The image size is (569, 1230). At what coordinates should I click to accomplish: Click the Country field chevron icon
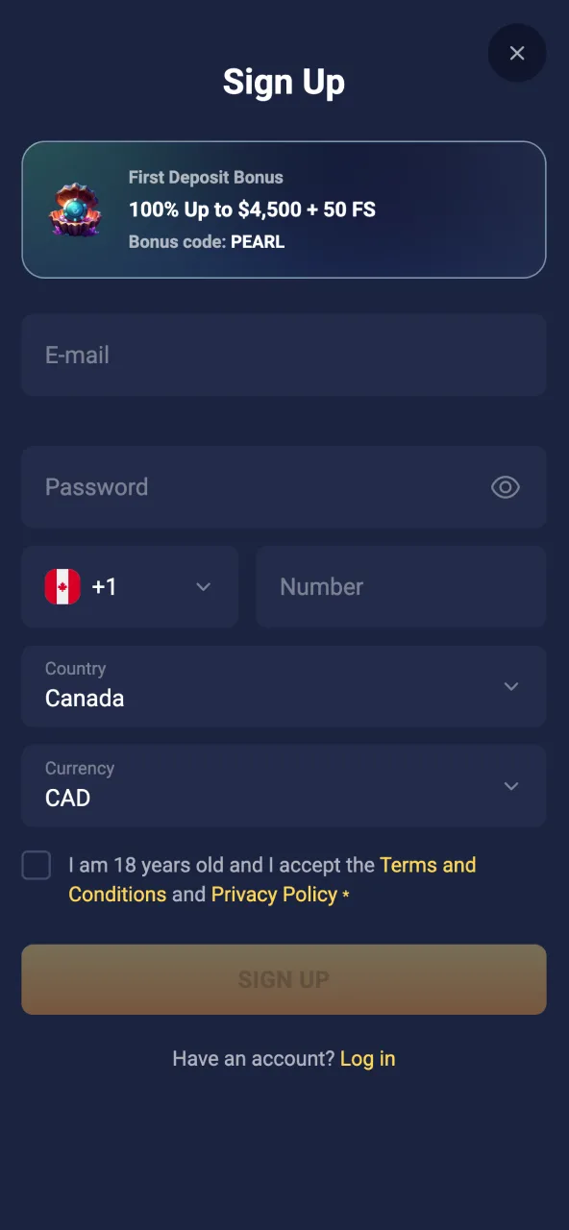pos(510,686)
